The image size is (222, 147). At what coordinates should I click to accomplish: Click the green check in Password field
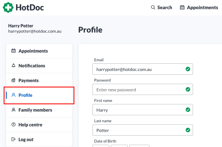(188, 89)
